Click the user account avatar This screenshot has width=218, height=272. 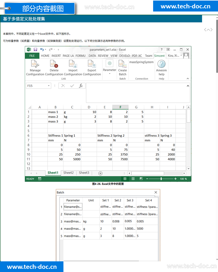coord(186,56)
